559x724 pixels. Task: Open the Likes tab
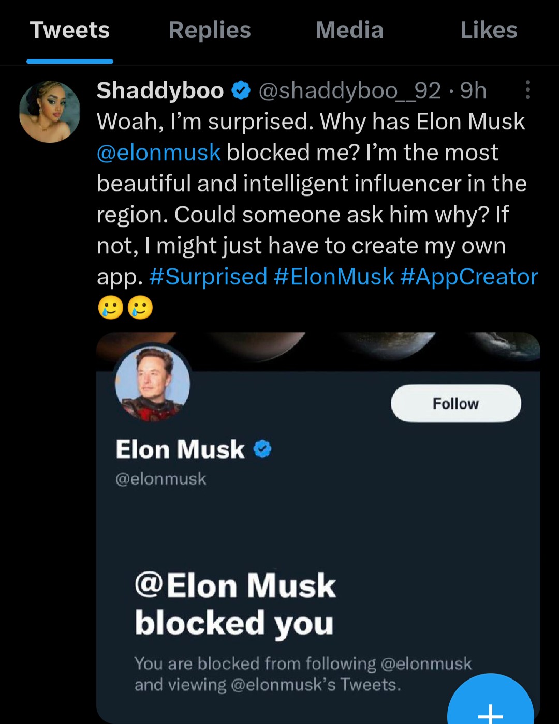click(489, 30)
